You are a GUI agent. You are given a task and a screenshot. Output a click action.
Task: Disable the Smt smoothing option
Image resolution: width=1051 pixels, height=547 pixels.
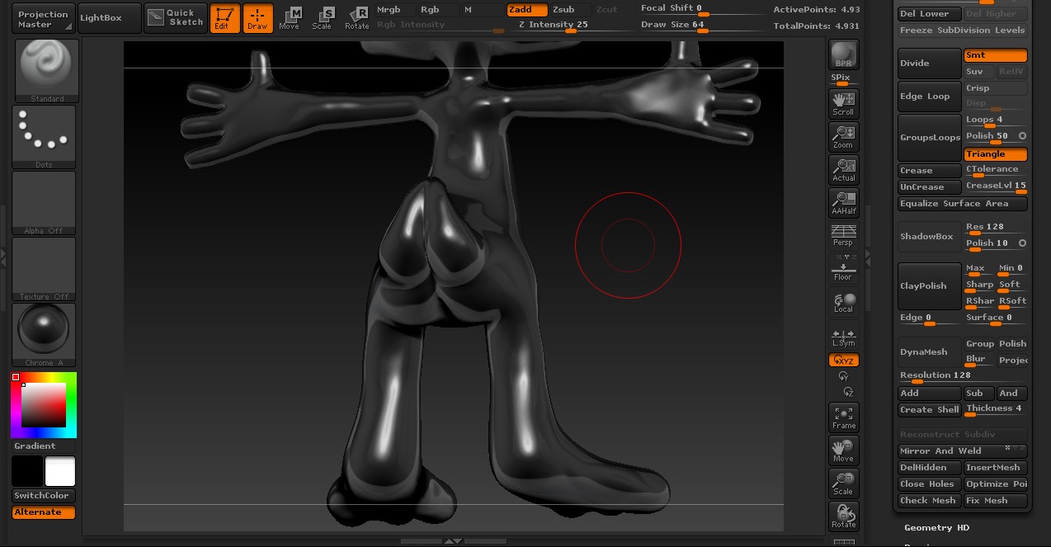pos(995,55)
